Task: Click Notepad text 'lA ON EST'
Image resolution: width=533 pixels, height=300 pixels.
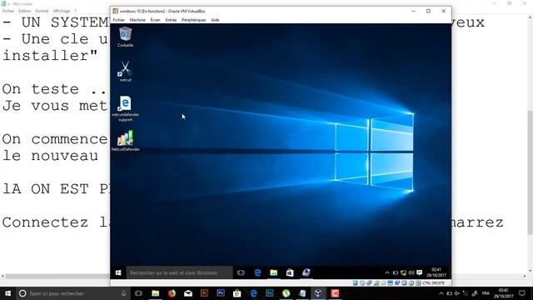Action: (x=46, y=189)
